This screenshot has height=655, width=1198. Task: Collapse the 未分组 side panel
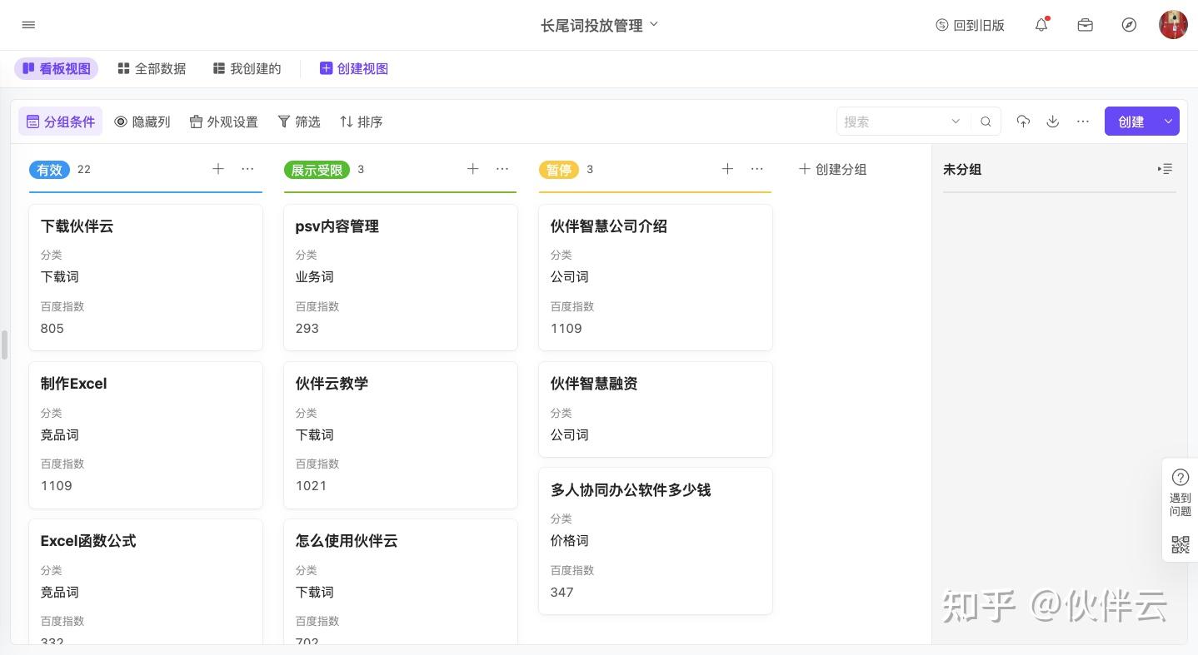pyautogui.click(x=1165, y=169)
